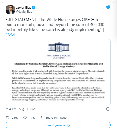
Task: Open replies via the speech bubble icon
Action: click(25, 117)
